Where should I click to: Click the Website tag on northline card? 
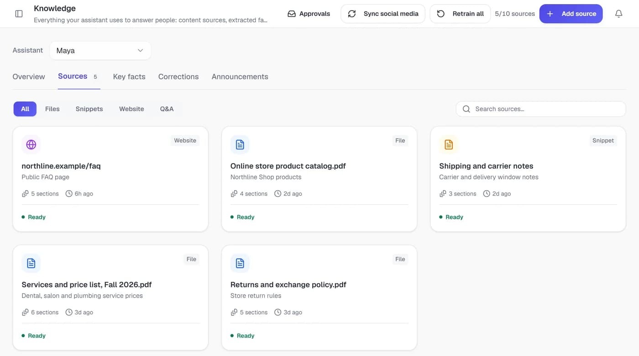click(x=185, y=140)
